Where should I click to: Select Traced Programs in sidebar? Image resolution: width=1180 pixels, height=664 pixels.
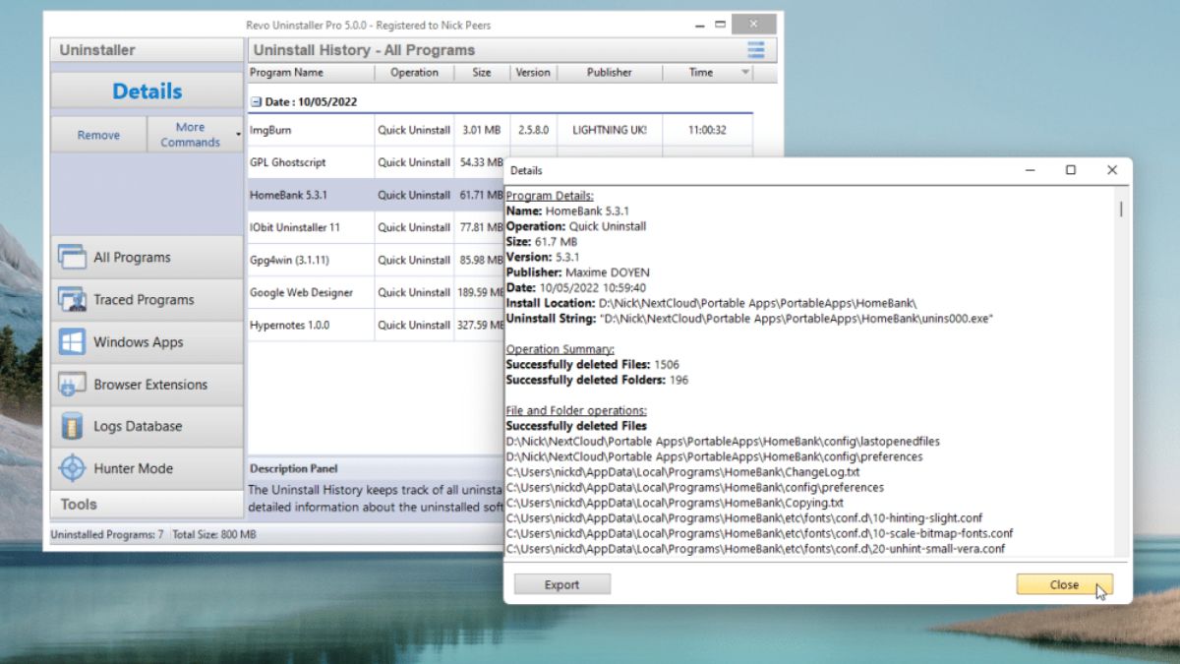click(147, 300)
